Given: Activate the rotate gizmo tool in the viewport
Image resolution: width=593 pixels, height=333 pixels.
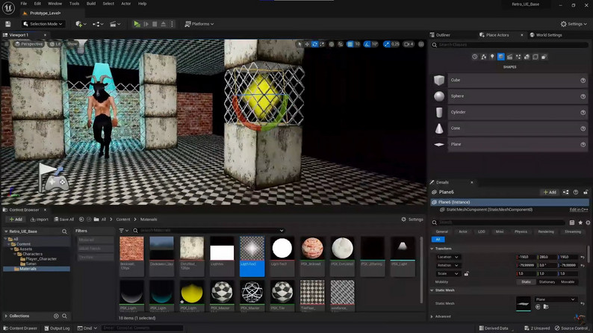Looking at the screenshot, I should pyautogui.click(x=314, y=44).
